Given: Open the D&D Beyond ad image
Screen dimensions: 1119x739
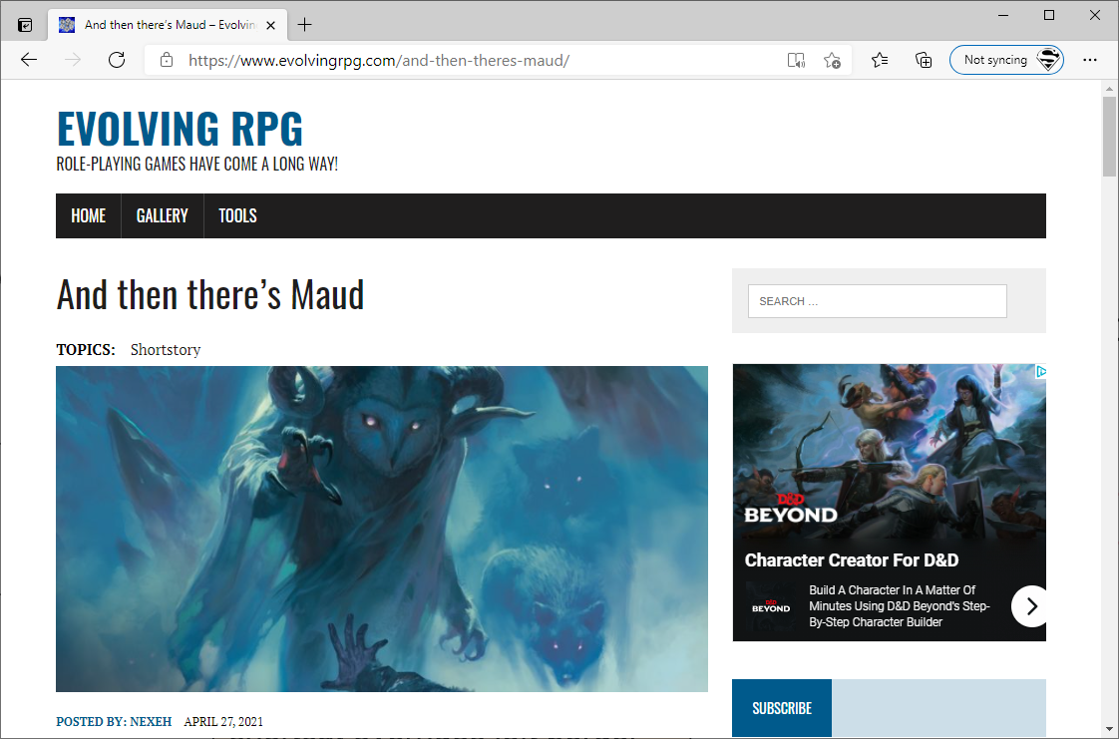Looking at the screenshot, I should click(x=890, y=452).
